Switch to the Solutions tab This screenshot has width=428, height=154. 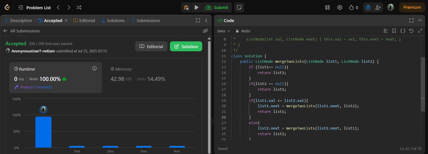click(x=113, y=21)
